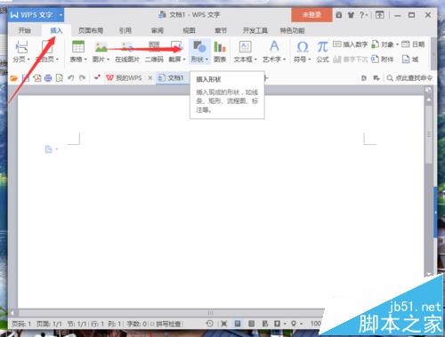Insert a field with 域
This screenshot has height=337, width=445.
tap(410, 60)
